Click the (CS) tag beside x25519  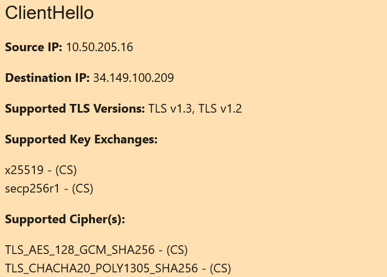[66, 170]
